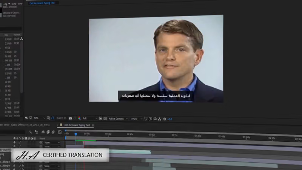Click the Millions of Colors+ info text

[x=11, y=13]
